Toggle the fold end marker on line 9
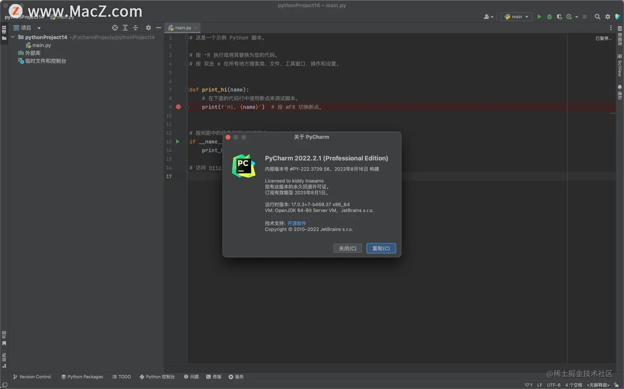The image size is (624, 389). point(187,107)
